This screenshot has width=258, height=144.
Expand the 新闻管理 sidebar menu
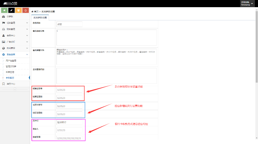pyautogui.click(x=15, y=48)
